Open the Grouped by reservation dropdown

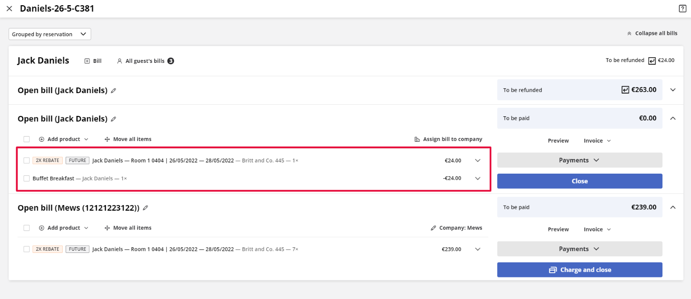[50, 34]
